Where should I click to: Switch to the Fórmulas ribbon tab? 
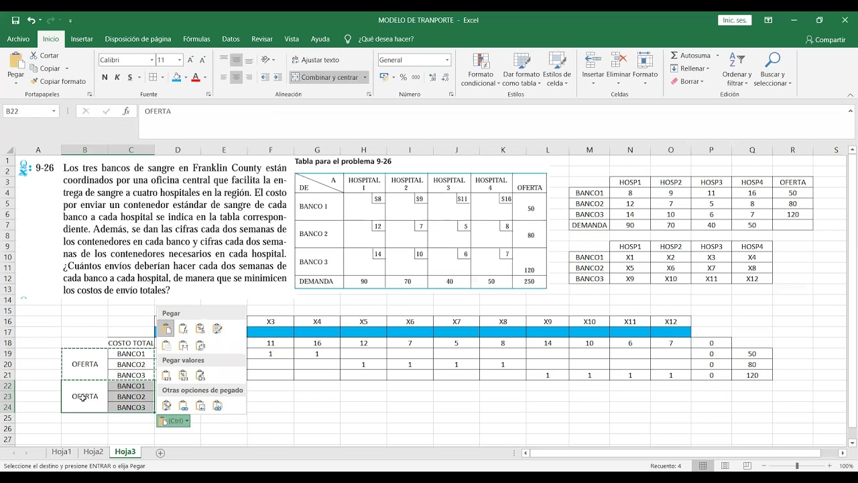[x=196, y=39]
